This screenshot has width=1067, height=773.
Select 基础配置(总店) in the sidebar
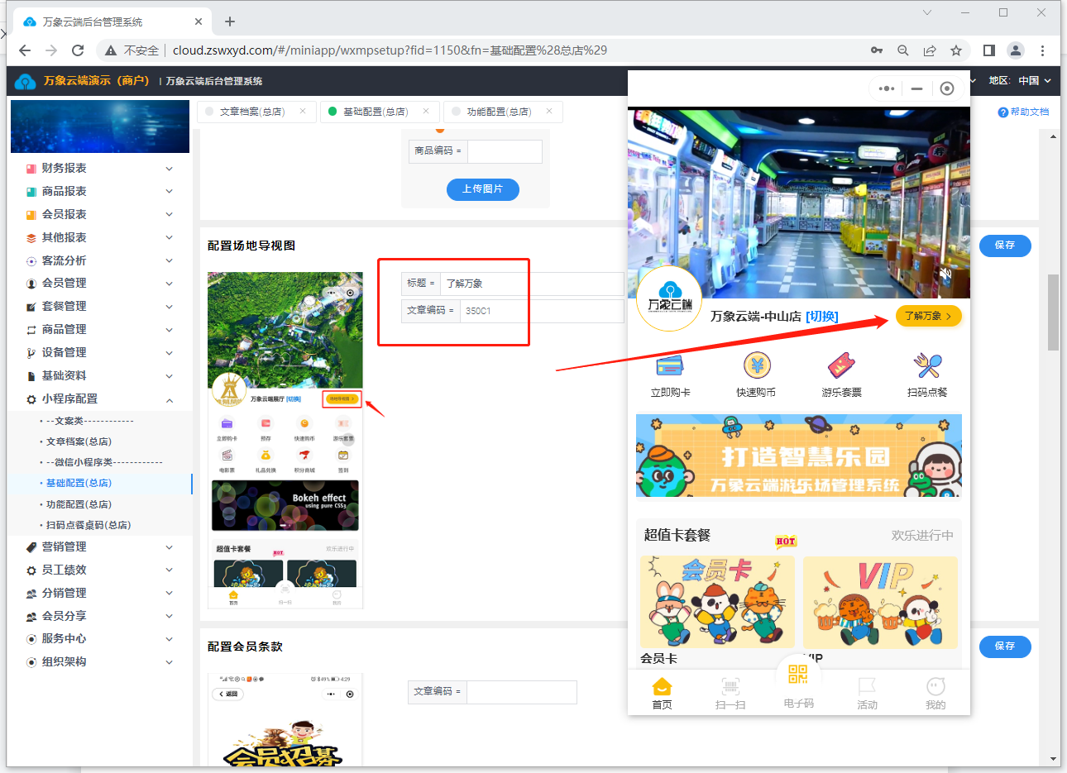[79, 483]
